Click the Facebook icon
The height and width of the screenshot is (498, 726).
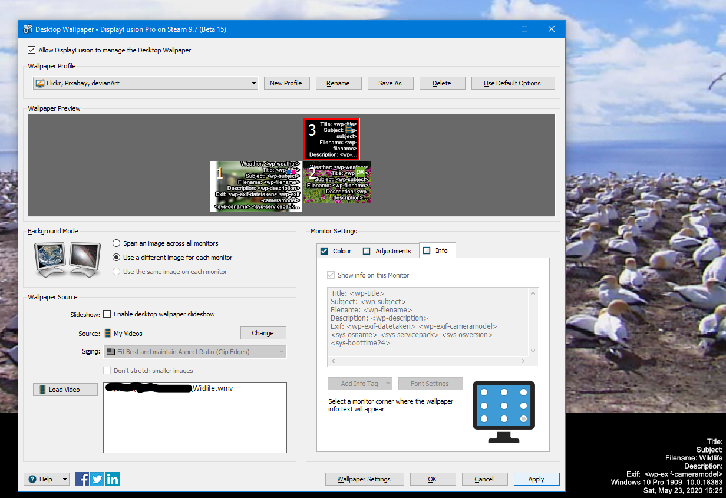(82, 479)
